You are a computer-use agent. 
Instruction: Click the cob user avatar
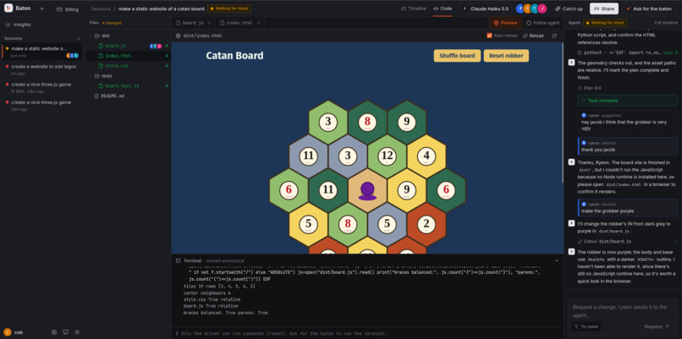[7, 332]
